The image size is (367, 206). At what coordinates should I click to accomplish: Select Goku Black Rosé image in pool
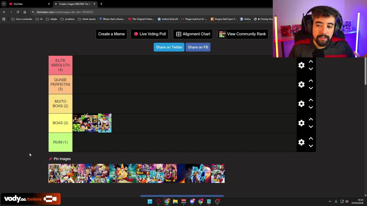tap(157, 173)
